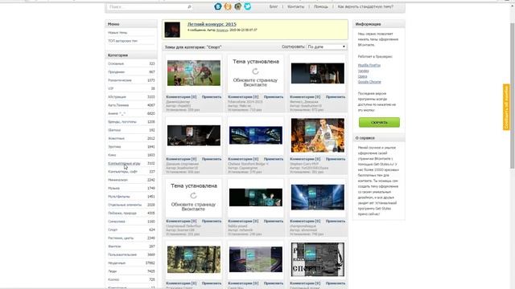Open the black-and-white newspaper sport thumbnail

point(318,259)
